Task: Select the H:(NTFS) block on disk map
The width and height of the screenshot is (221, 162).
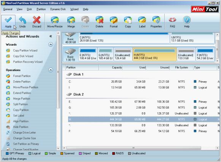Action: pyautogui.click(x=154, y=54)
